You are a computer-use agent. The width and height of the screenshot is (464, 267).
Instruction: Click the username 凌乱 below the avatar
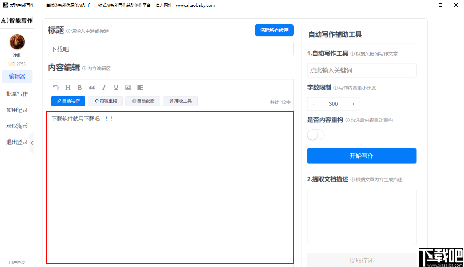(17, 55)
